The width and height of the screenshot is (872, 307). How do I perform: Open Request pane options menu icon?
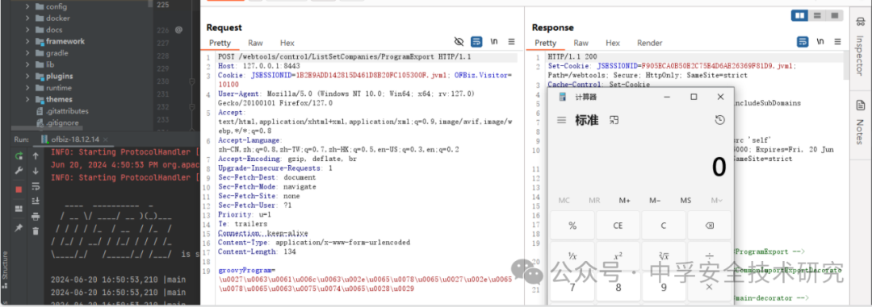(512, 42)
